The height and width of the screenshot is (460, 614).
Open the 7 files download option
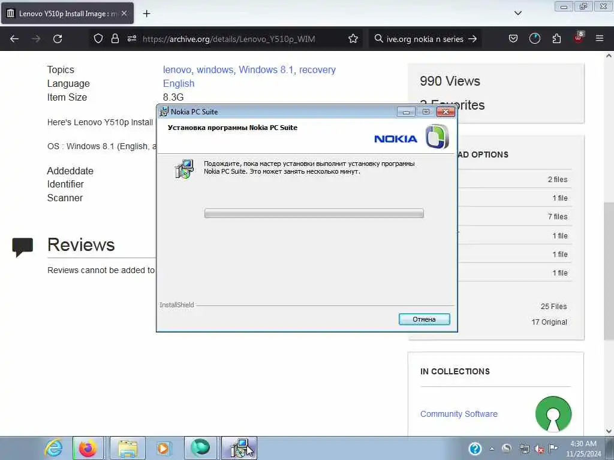click(x=557, y=217)
